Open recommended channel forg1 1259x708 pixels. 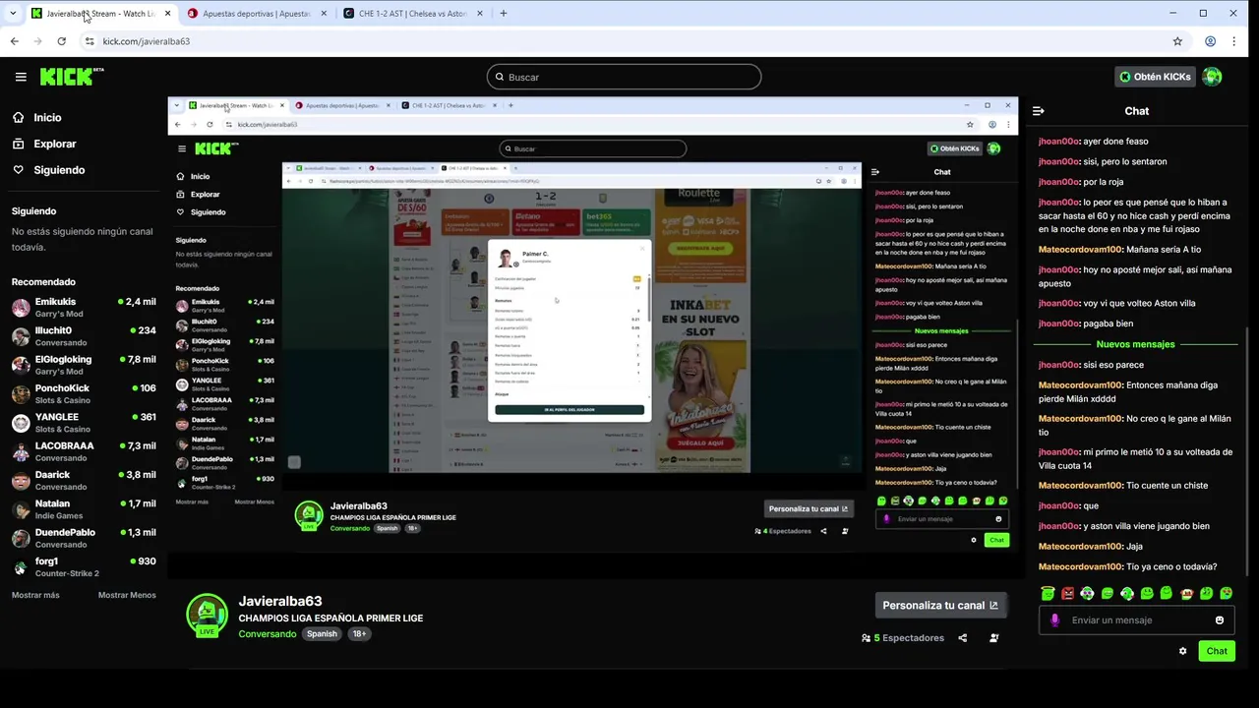tap(84, 566)
